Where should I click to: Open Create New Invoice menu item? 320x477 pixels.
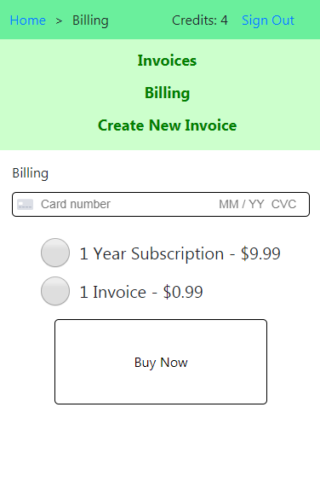[167, 125]
